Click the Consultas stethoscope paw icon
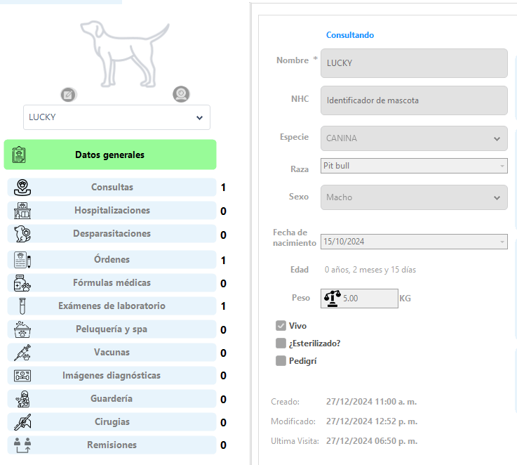This screenshot has width=517, height=465. pyautogui.click(x=22, y=188)
